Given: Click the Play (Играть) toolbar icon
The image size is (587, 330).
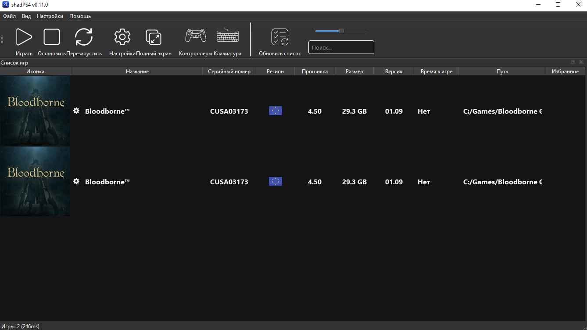Looking at the screenshot, I should pyautogui.click(x=24, y=37).
